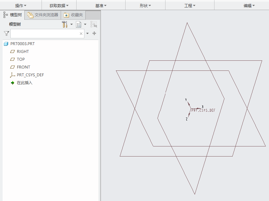Expand the dropdown beside the list icon
The image size is (269, 201).
[x=85, y=24]
